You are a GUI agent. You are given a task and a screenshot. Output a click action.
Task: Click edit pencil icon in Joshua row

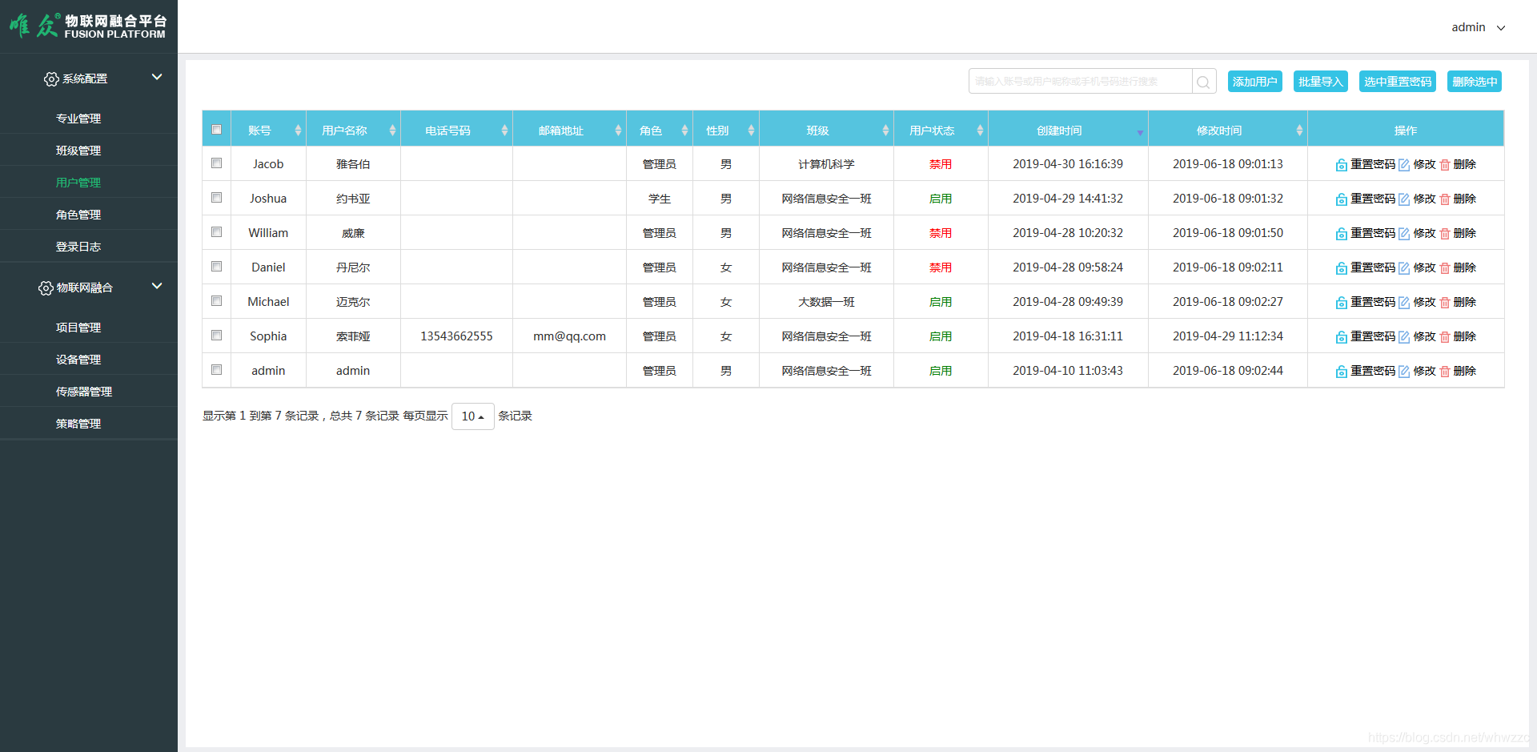tap(1404, 199)
